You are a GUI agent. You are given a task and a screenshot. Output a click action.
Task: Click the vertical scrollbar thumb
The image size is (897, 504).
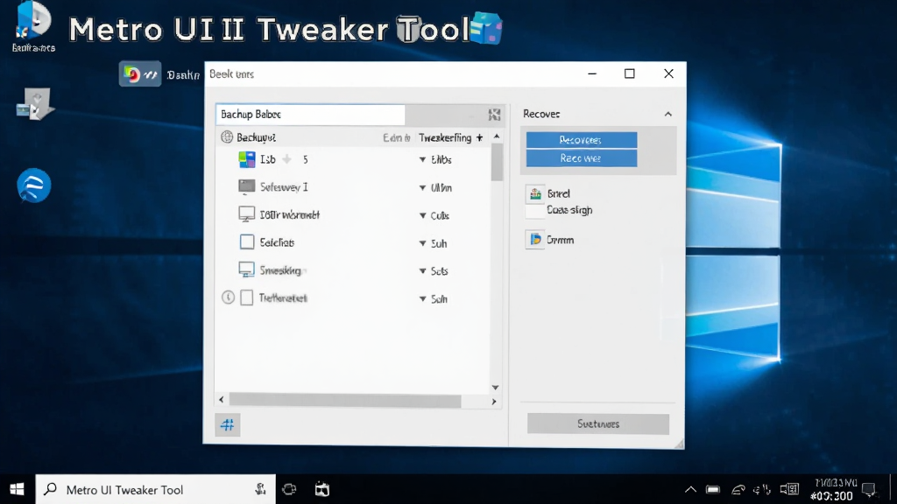pos(497,162)
